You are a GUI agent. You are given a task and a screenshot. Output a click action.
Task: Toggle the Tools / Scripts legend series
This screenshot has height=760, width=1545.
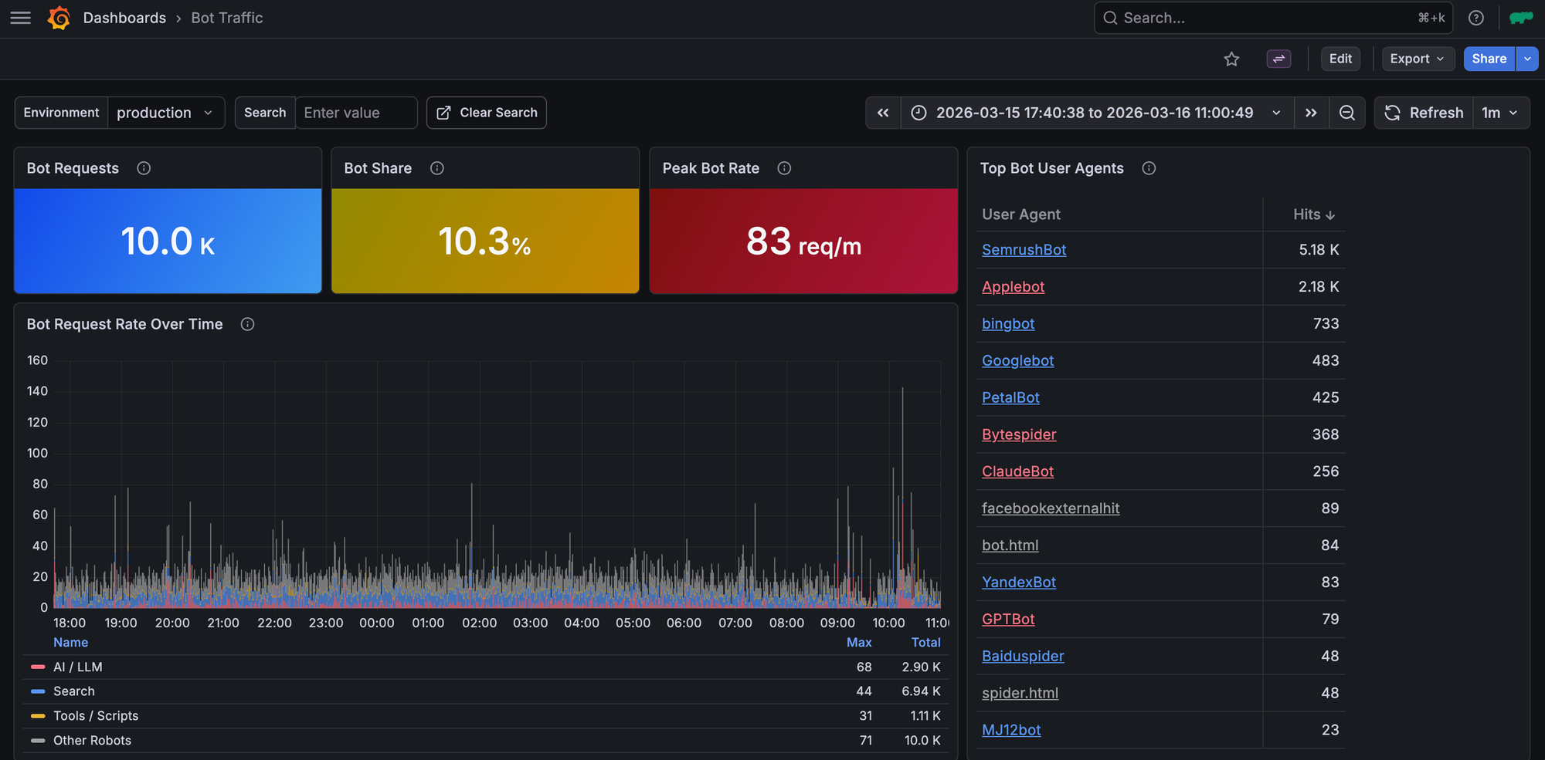point(96,716)
